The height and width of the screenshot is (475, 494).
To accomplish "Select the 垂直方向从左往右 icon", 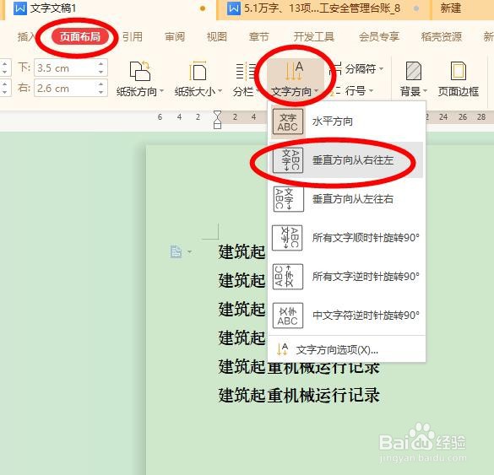I will point(288,199).
